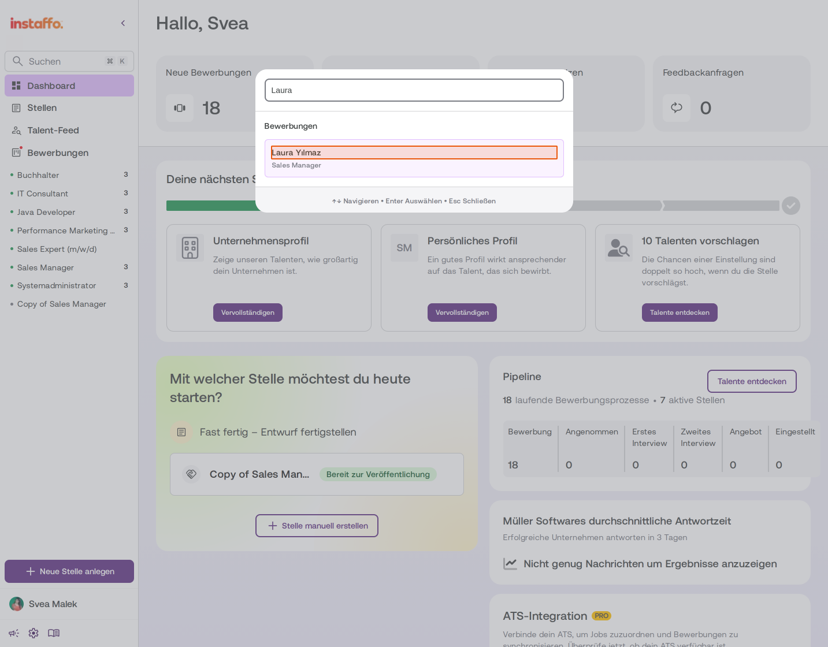The image size is (828, 647).
Task: Click the Feedbackanfragen refresh-arrows icon
Action: point(677,108)
